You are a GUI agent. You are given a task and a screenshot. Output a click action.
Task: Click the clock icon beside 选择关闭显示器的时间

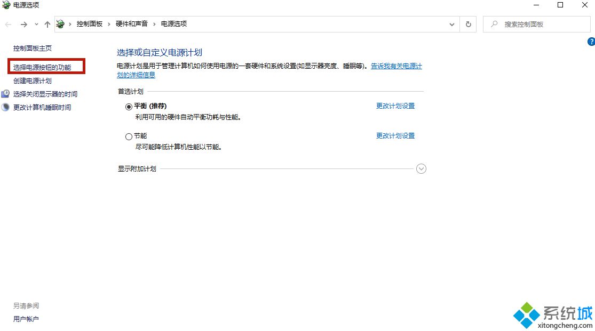point(6,93)
